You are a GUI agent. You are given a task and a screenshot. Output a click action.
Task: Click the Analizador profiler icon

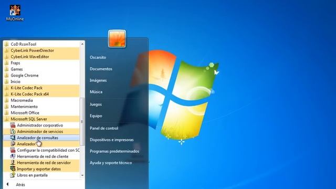pos(13,144)
